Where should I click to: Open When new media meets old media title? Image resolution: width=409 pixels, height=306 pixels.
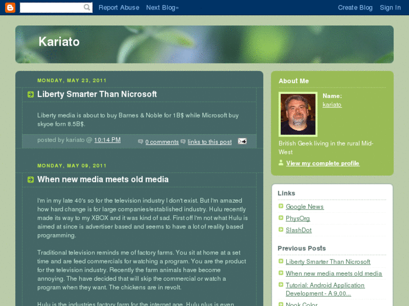[103, 179]
